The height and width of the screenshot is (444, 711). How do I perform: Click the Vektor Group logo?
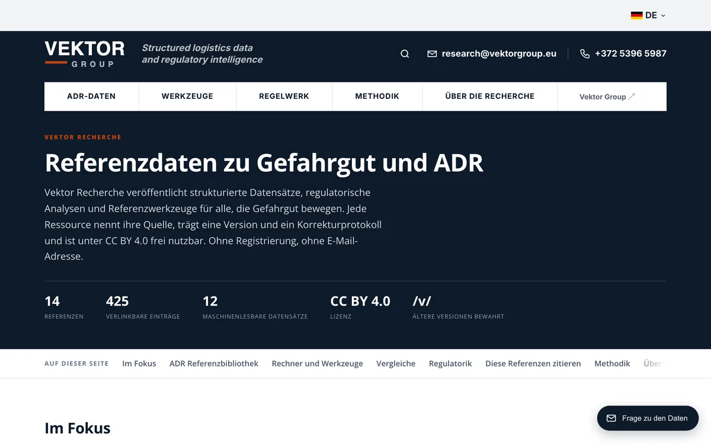click(85, 54)
